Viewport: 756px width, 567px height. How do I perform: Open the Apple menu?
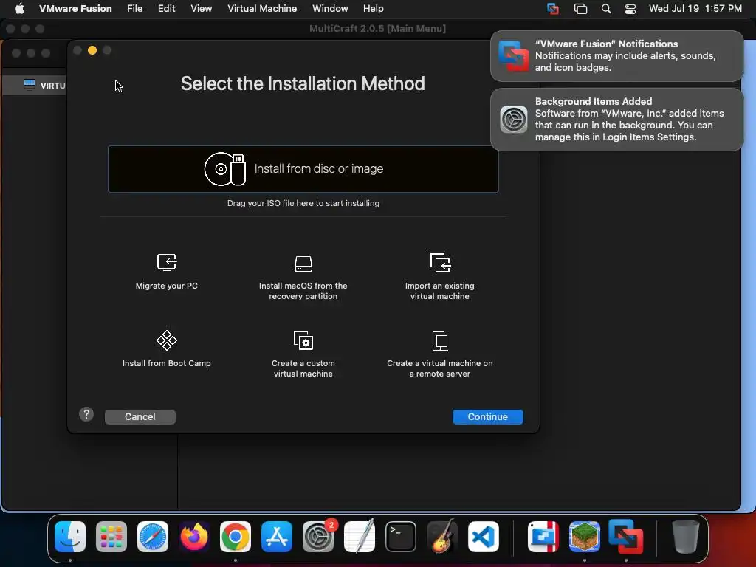(19, 9)
